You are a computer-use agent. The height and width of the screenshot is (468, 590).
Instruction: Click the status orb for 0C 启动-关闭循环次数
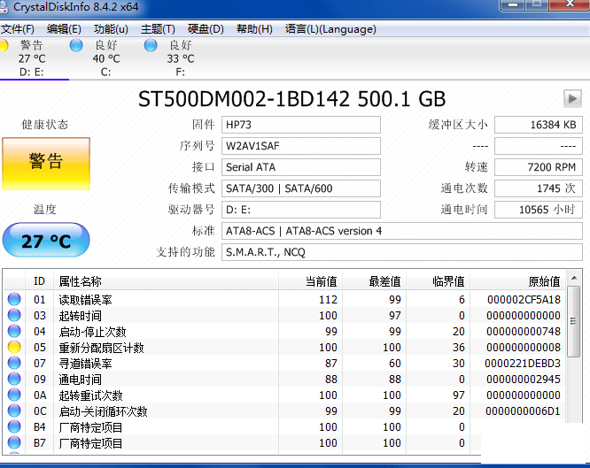coord(14,410)
